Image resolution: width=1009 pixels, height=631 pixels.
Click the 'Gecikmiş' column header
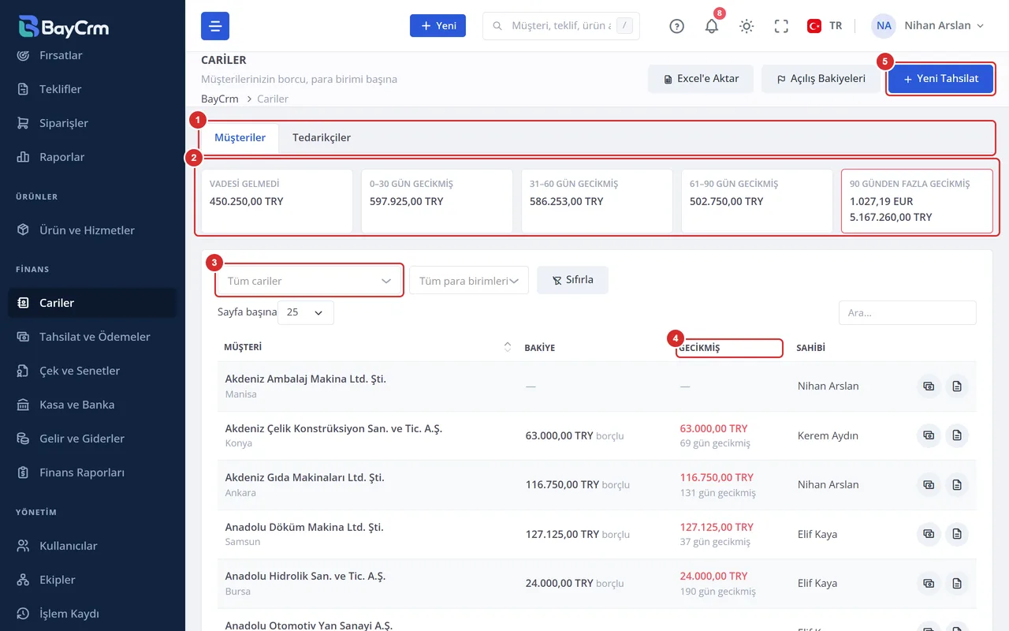tap(730, 348)
